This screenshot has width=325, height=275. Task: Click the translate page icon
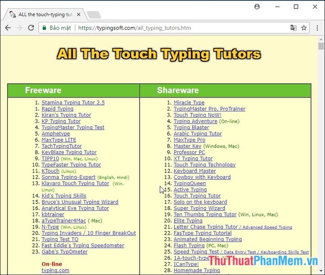point(293,28)
